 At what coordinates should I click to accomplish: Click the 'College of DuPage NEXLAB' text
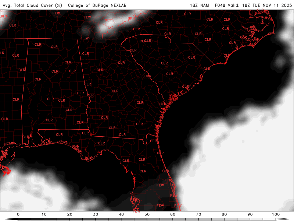tap(97, 5)
